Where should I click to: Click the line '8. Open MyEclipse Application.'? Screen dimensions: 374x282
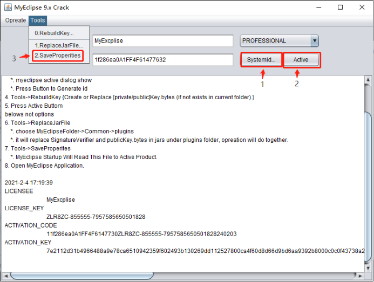[x=44, y=166]
